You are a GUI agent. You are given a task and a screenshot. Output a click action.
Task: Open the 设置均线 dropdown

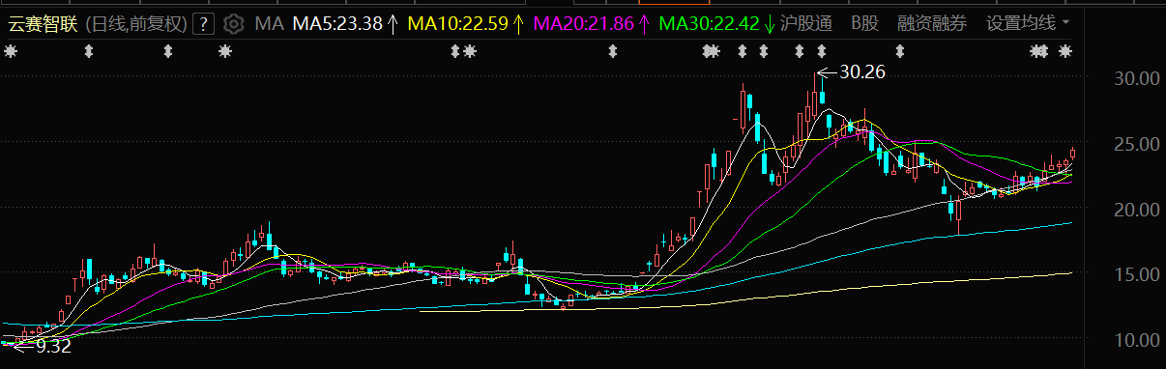1028,23
